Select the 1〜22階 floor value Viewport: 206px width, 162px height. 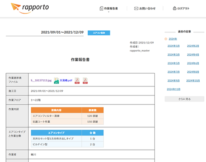coord(36,100)
